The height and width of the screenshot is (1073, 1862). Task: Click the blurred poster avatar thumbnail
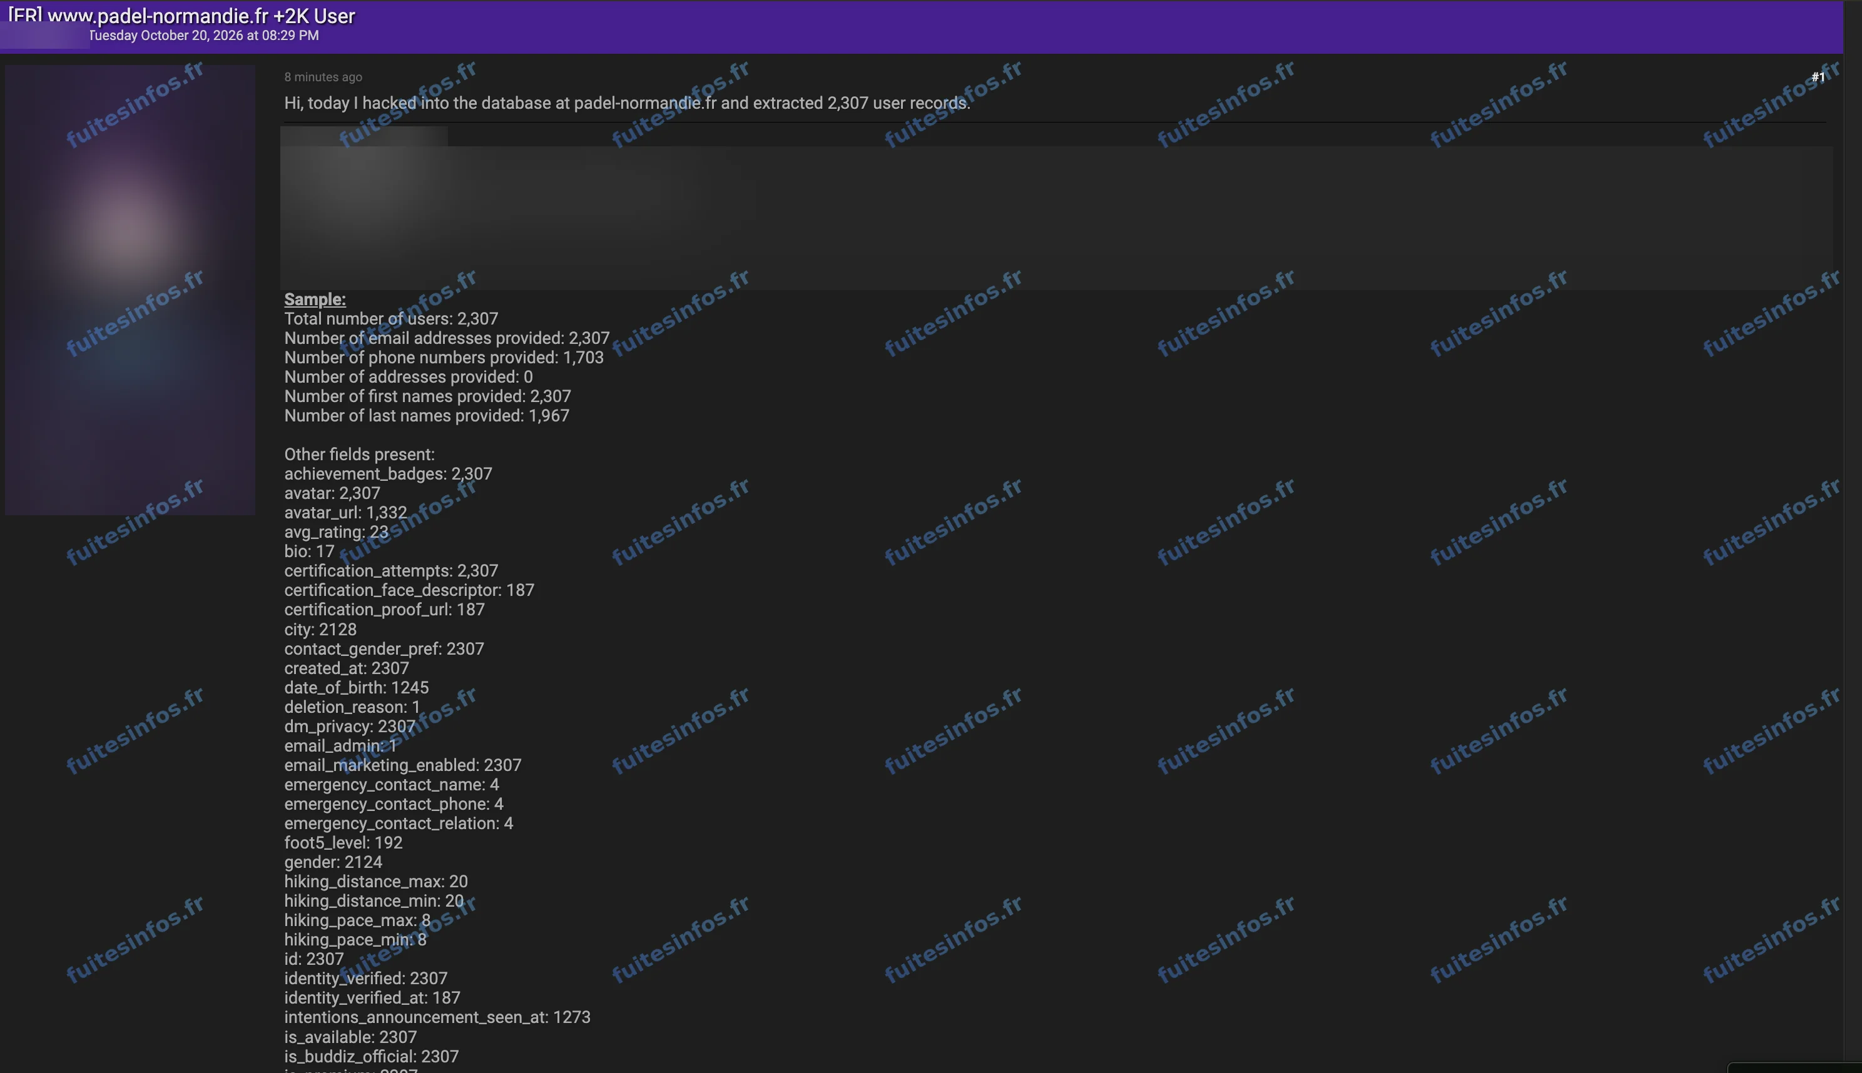click(130, 290)
